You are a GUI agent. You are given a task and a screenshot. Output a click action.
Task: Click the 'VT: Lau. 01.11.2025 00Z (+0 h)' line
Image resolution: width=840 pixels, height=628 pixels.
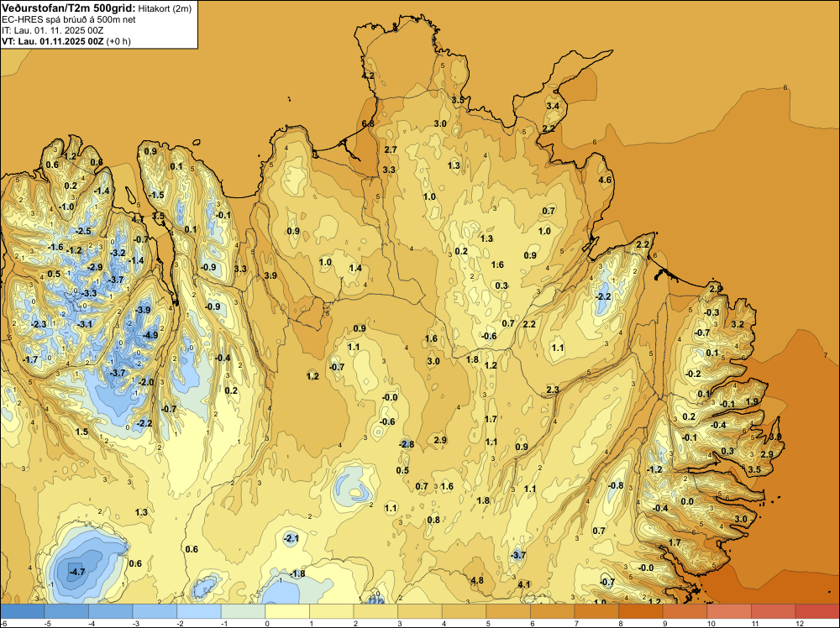coord(66,41)
